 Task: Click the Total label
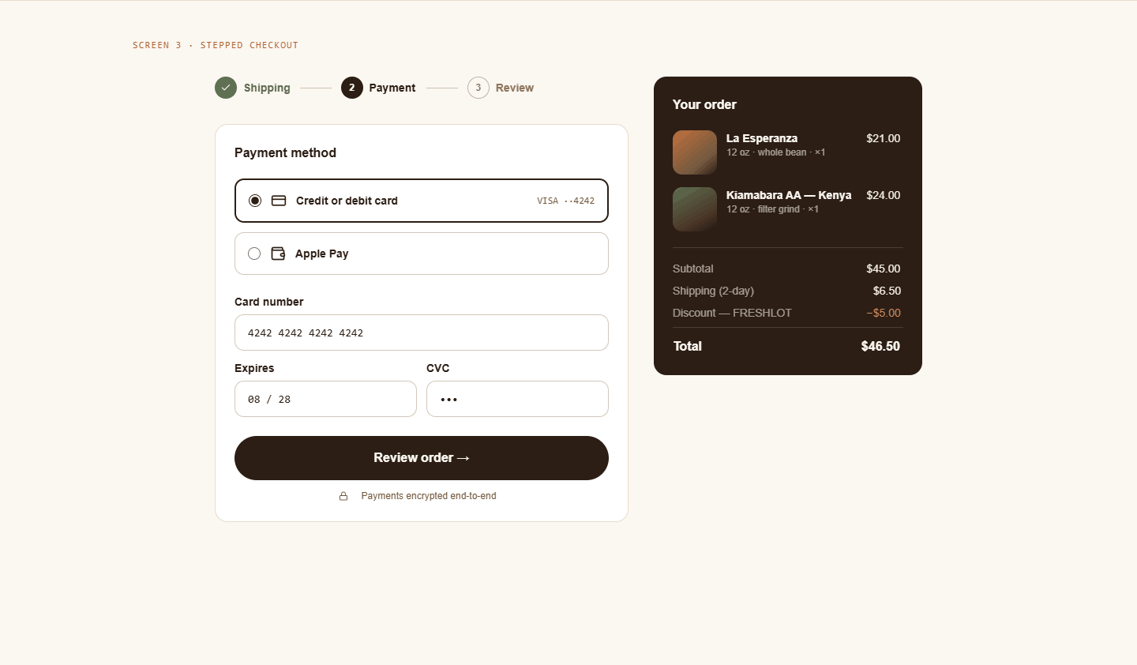(x=688, y=346)
